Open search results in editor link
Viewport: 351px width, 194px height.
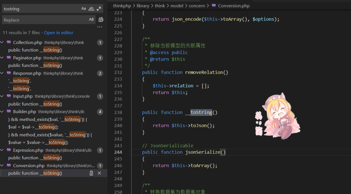(x=58, y=33)
